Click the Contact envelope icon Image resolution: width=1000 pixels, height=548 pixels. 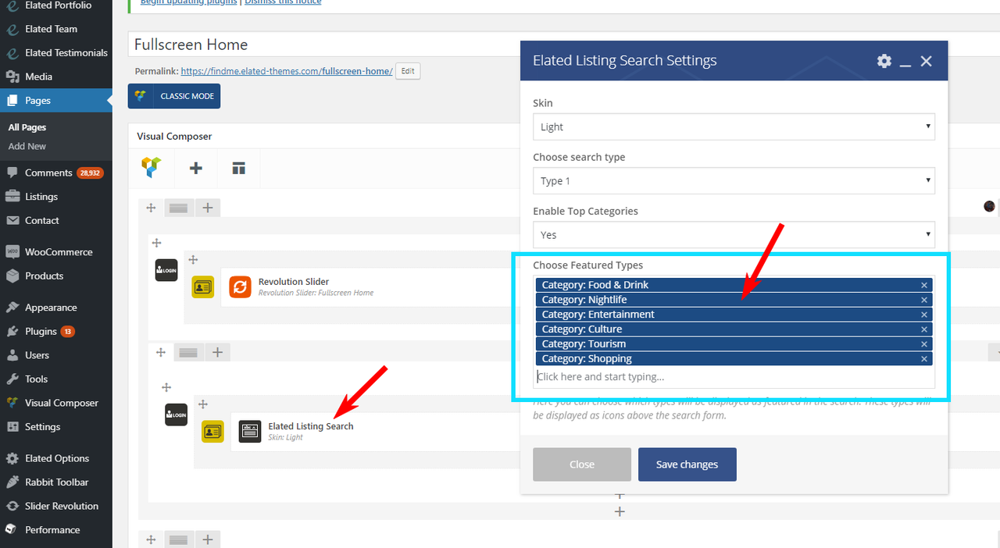click(12, 220)
